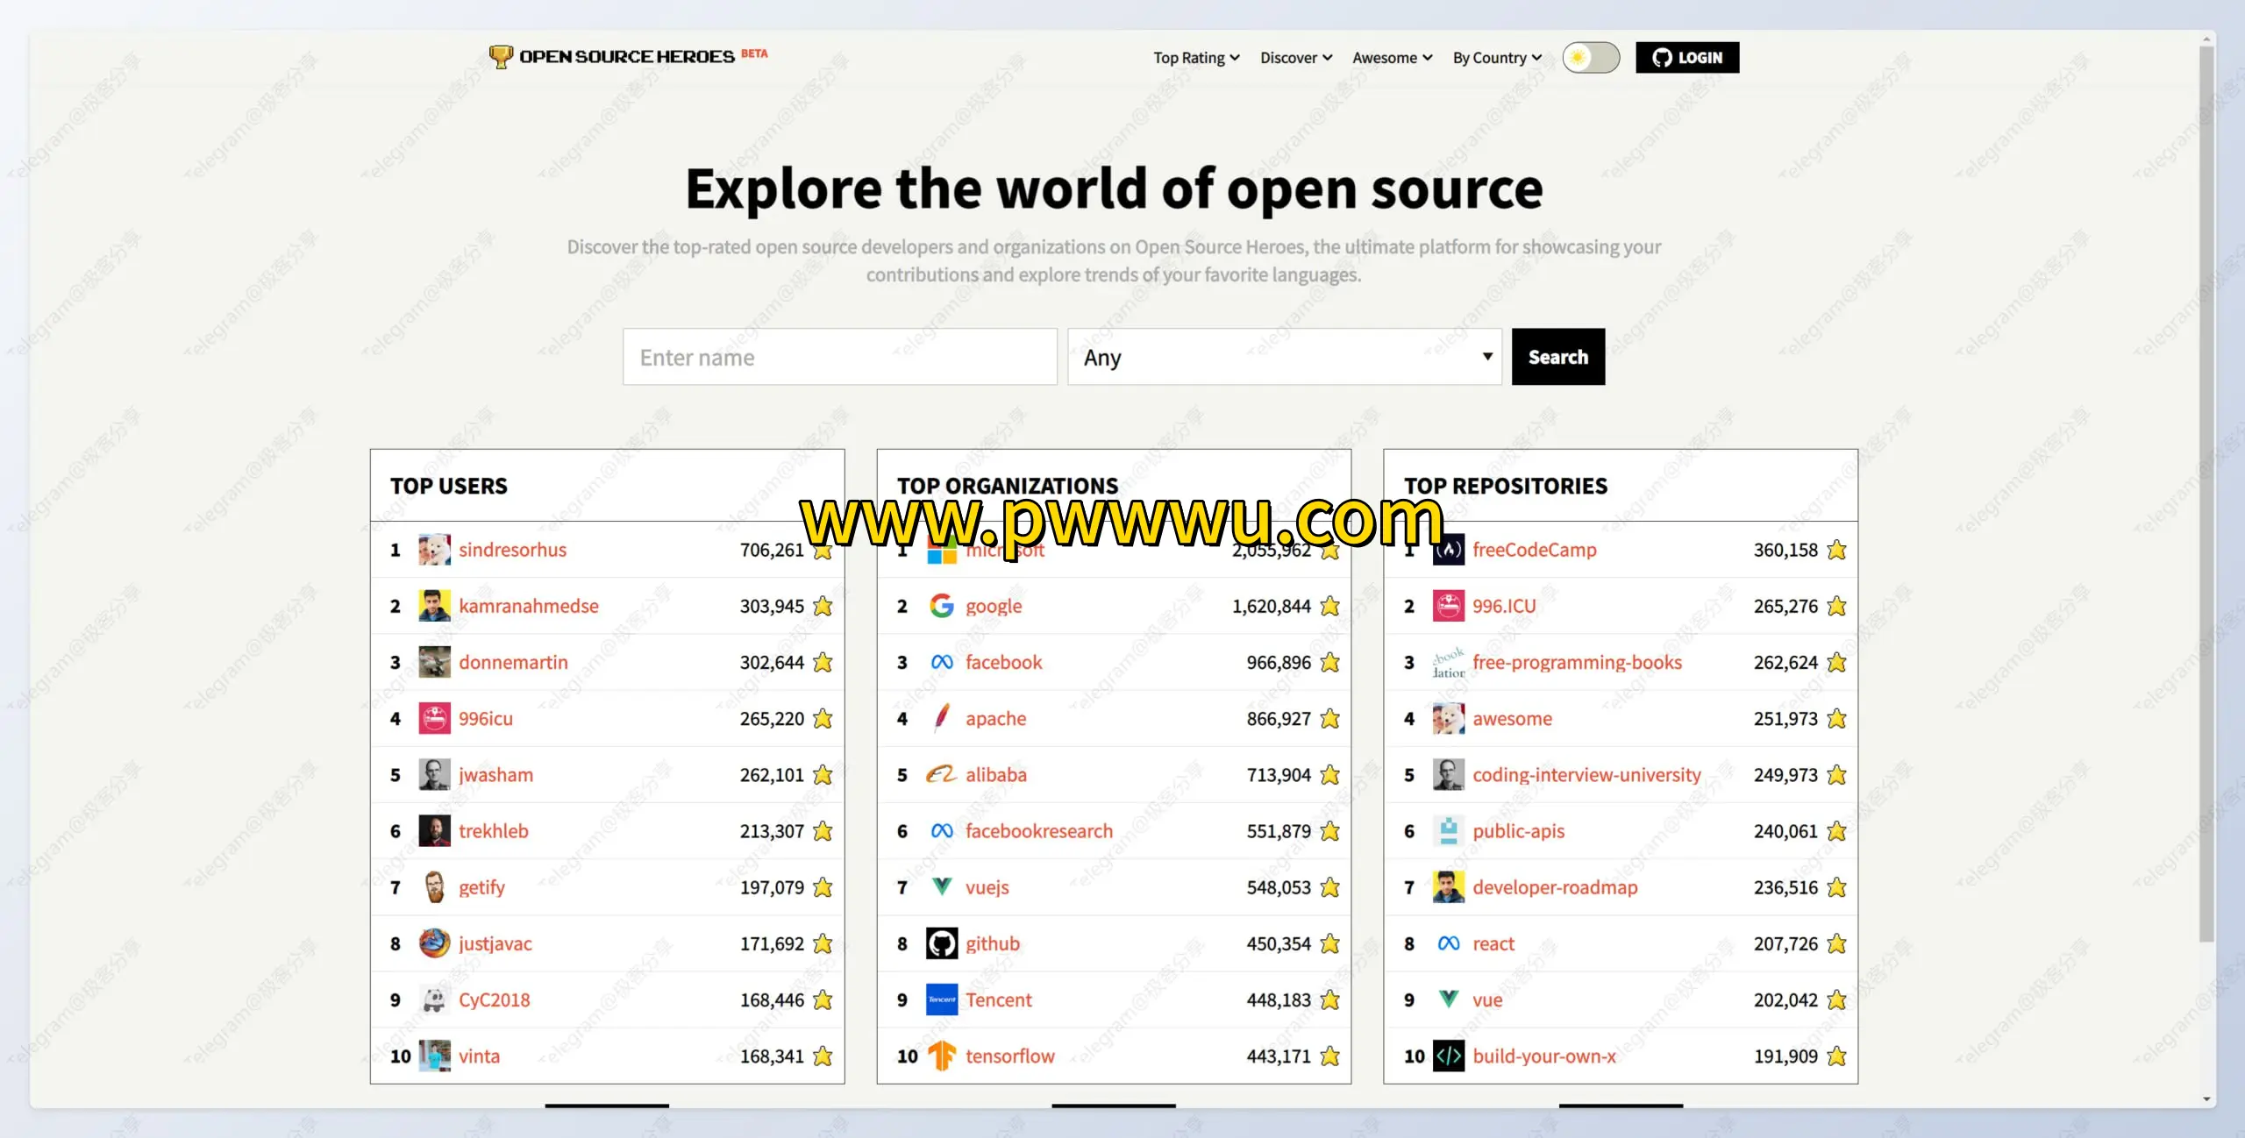Expand the By Country menu
The width and height of the screenshot is (2245, 1138).
pos(1496,58)
